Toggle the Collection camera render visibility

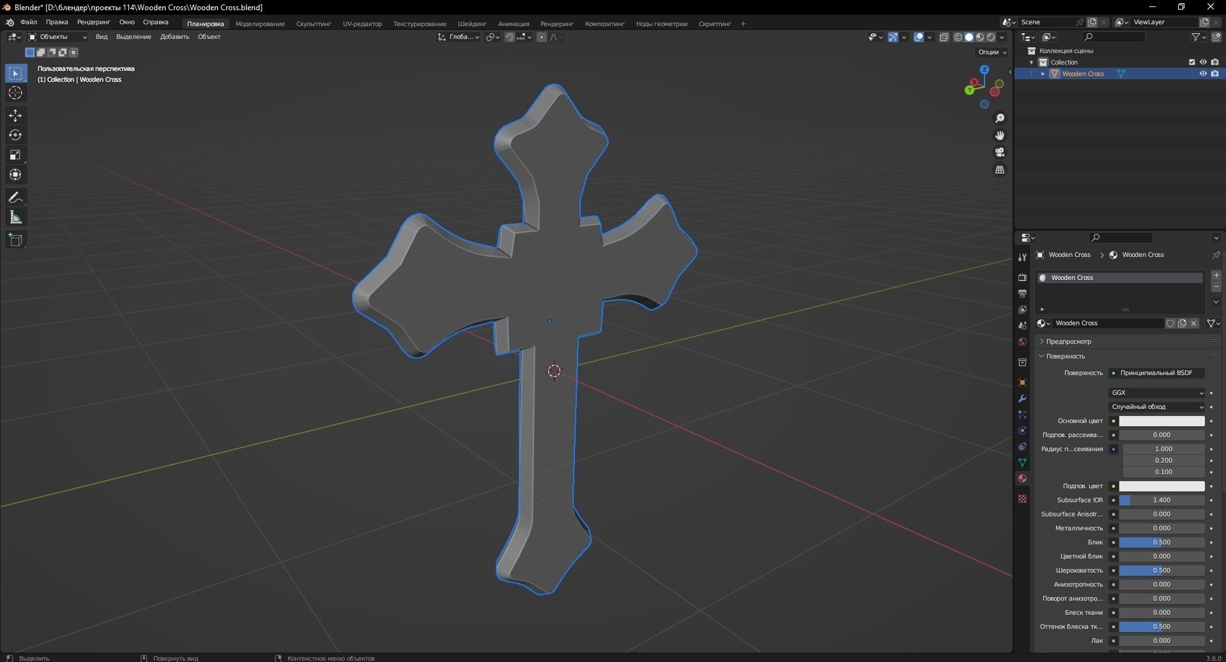click(1215, 62)
